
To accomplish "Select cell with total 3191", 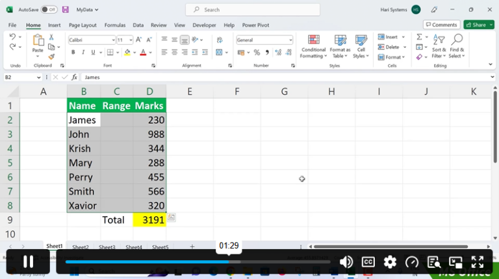I will [x=149, y=220].
